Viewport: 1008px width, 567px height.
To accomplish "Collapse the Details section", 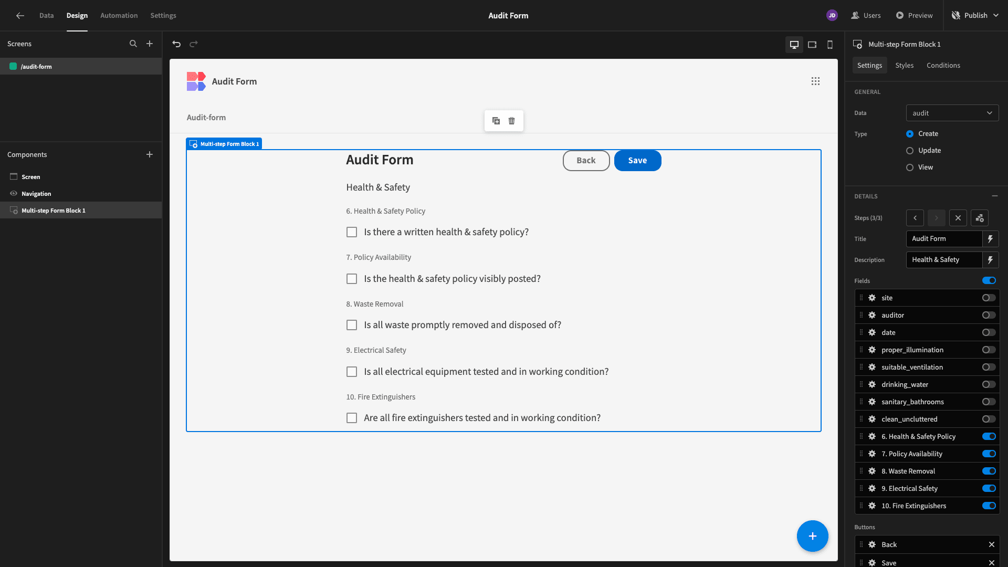I will click(x=995, y=196).
